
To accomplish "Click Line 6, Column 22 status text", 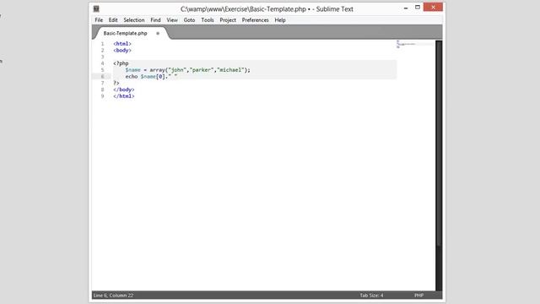I will tap(113, 296).
